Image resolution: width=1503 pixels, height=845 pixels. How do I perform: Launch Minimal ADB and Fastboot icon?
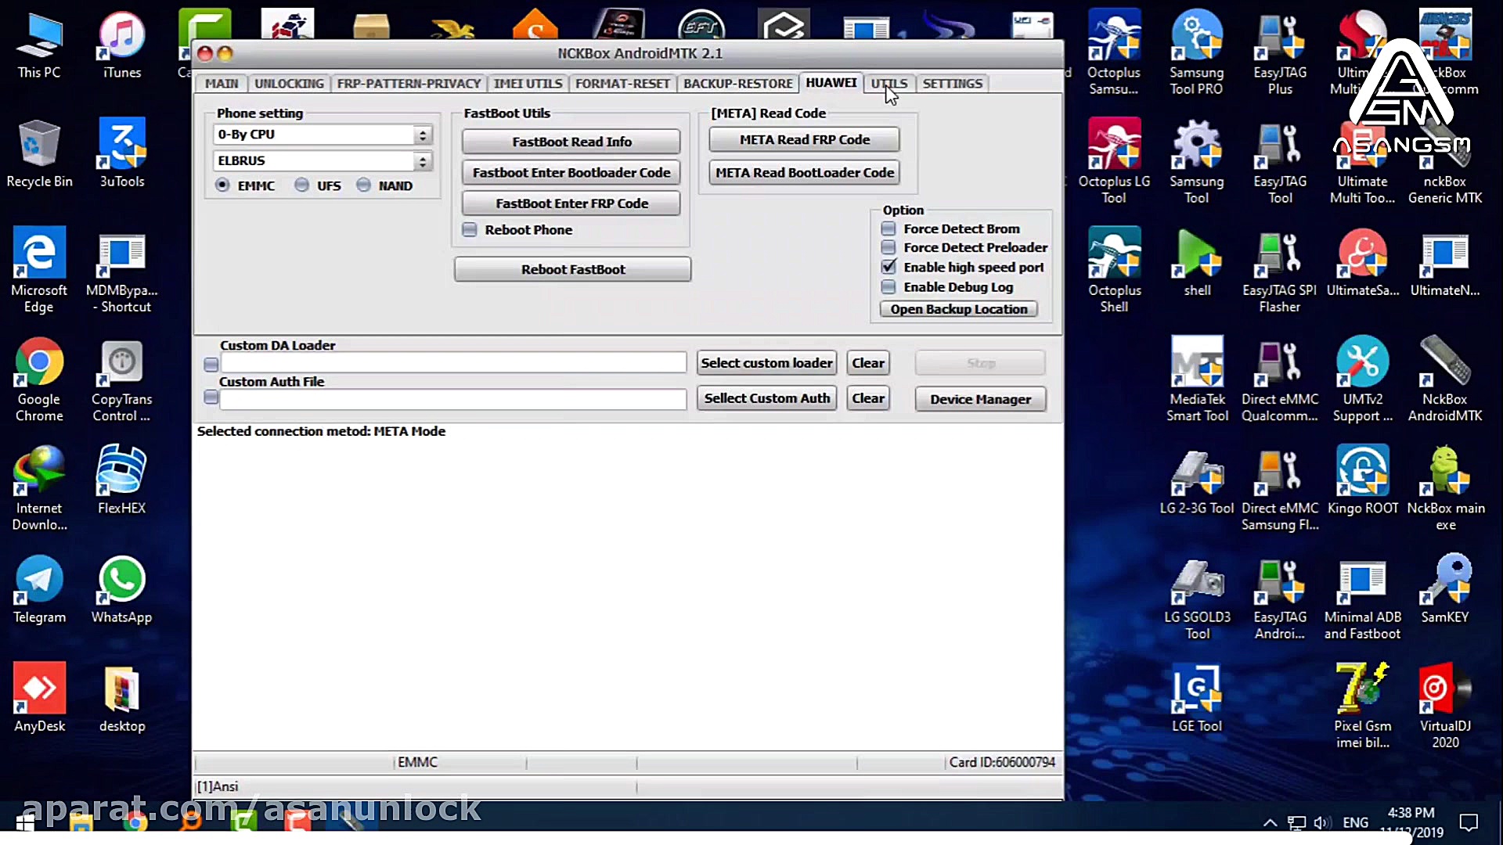click(x=1362, y=598)
